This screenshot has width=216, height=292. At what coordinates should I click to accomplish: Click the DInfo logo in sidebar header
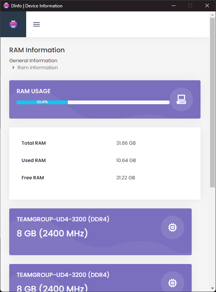pyautogui.click(x=13, y=24)
